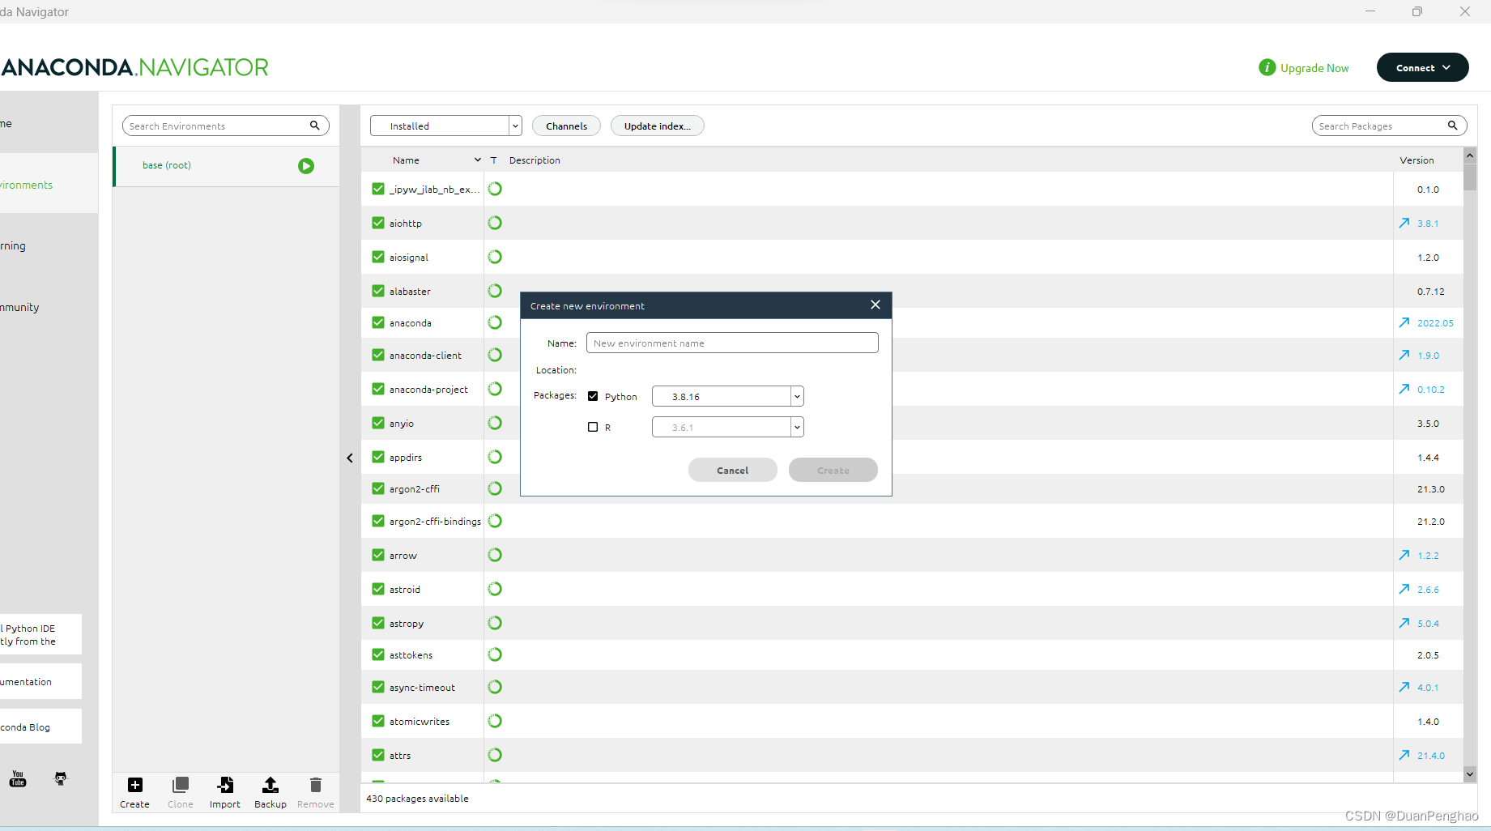Open the Anaconda Blog link
This screenshot has height=831, width=1491.
coord(40,727)
